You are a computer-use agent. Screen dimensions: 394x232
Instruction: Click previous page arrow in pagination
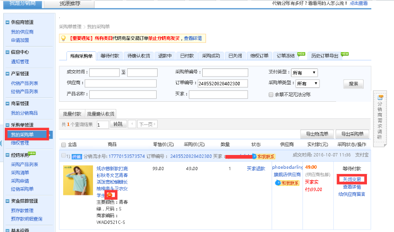(132, 125)
